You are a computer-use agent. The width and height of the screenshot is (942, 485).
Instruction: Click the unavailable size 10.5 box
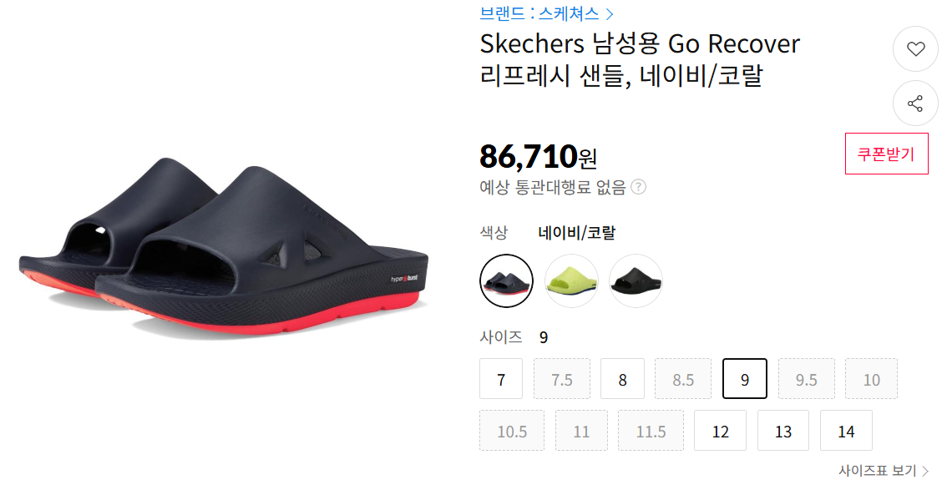point(512,431)
